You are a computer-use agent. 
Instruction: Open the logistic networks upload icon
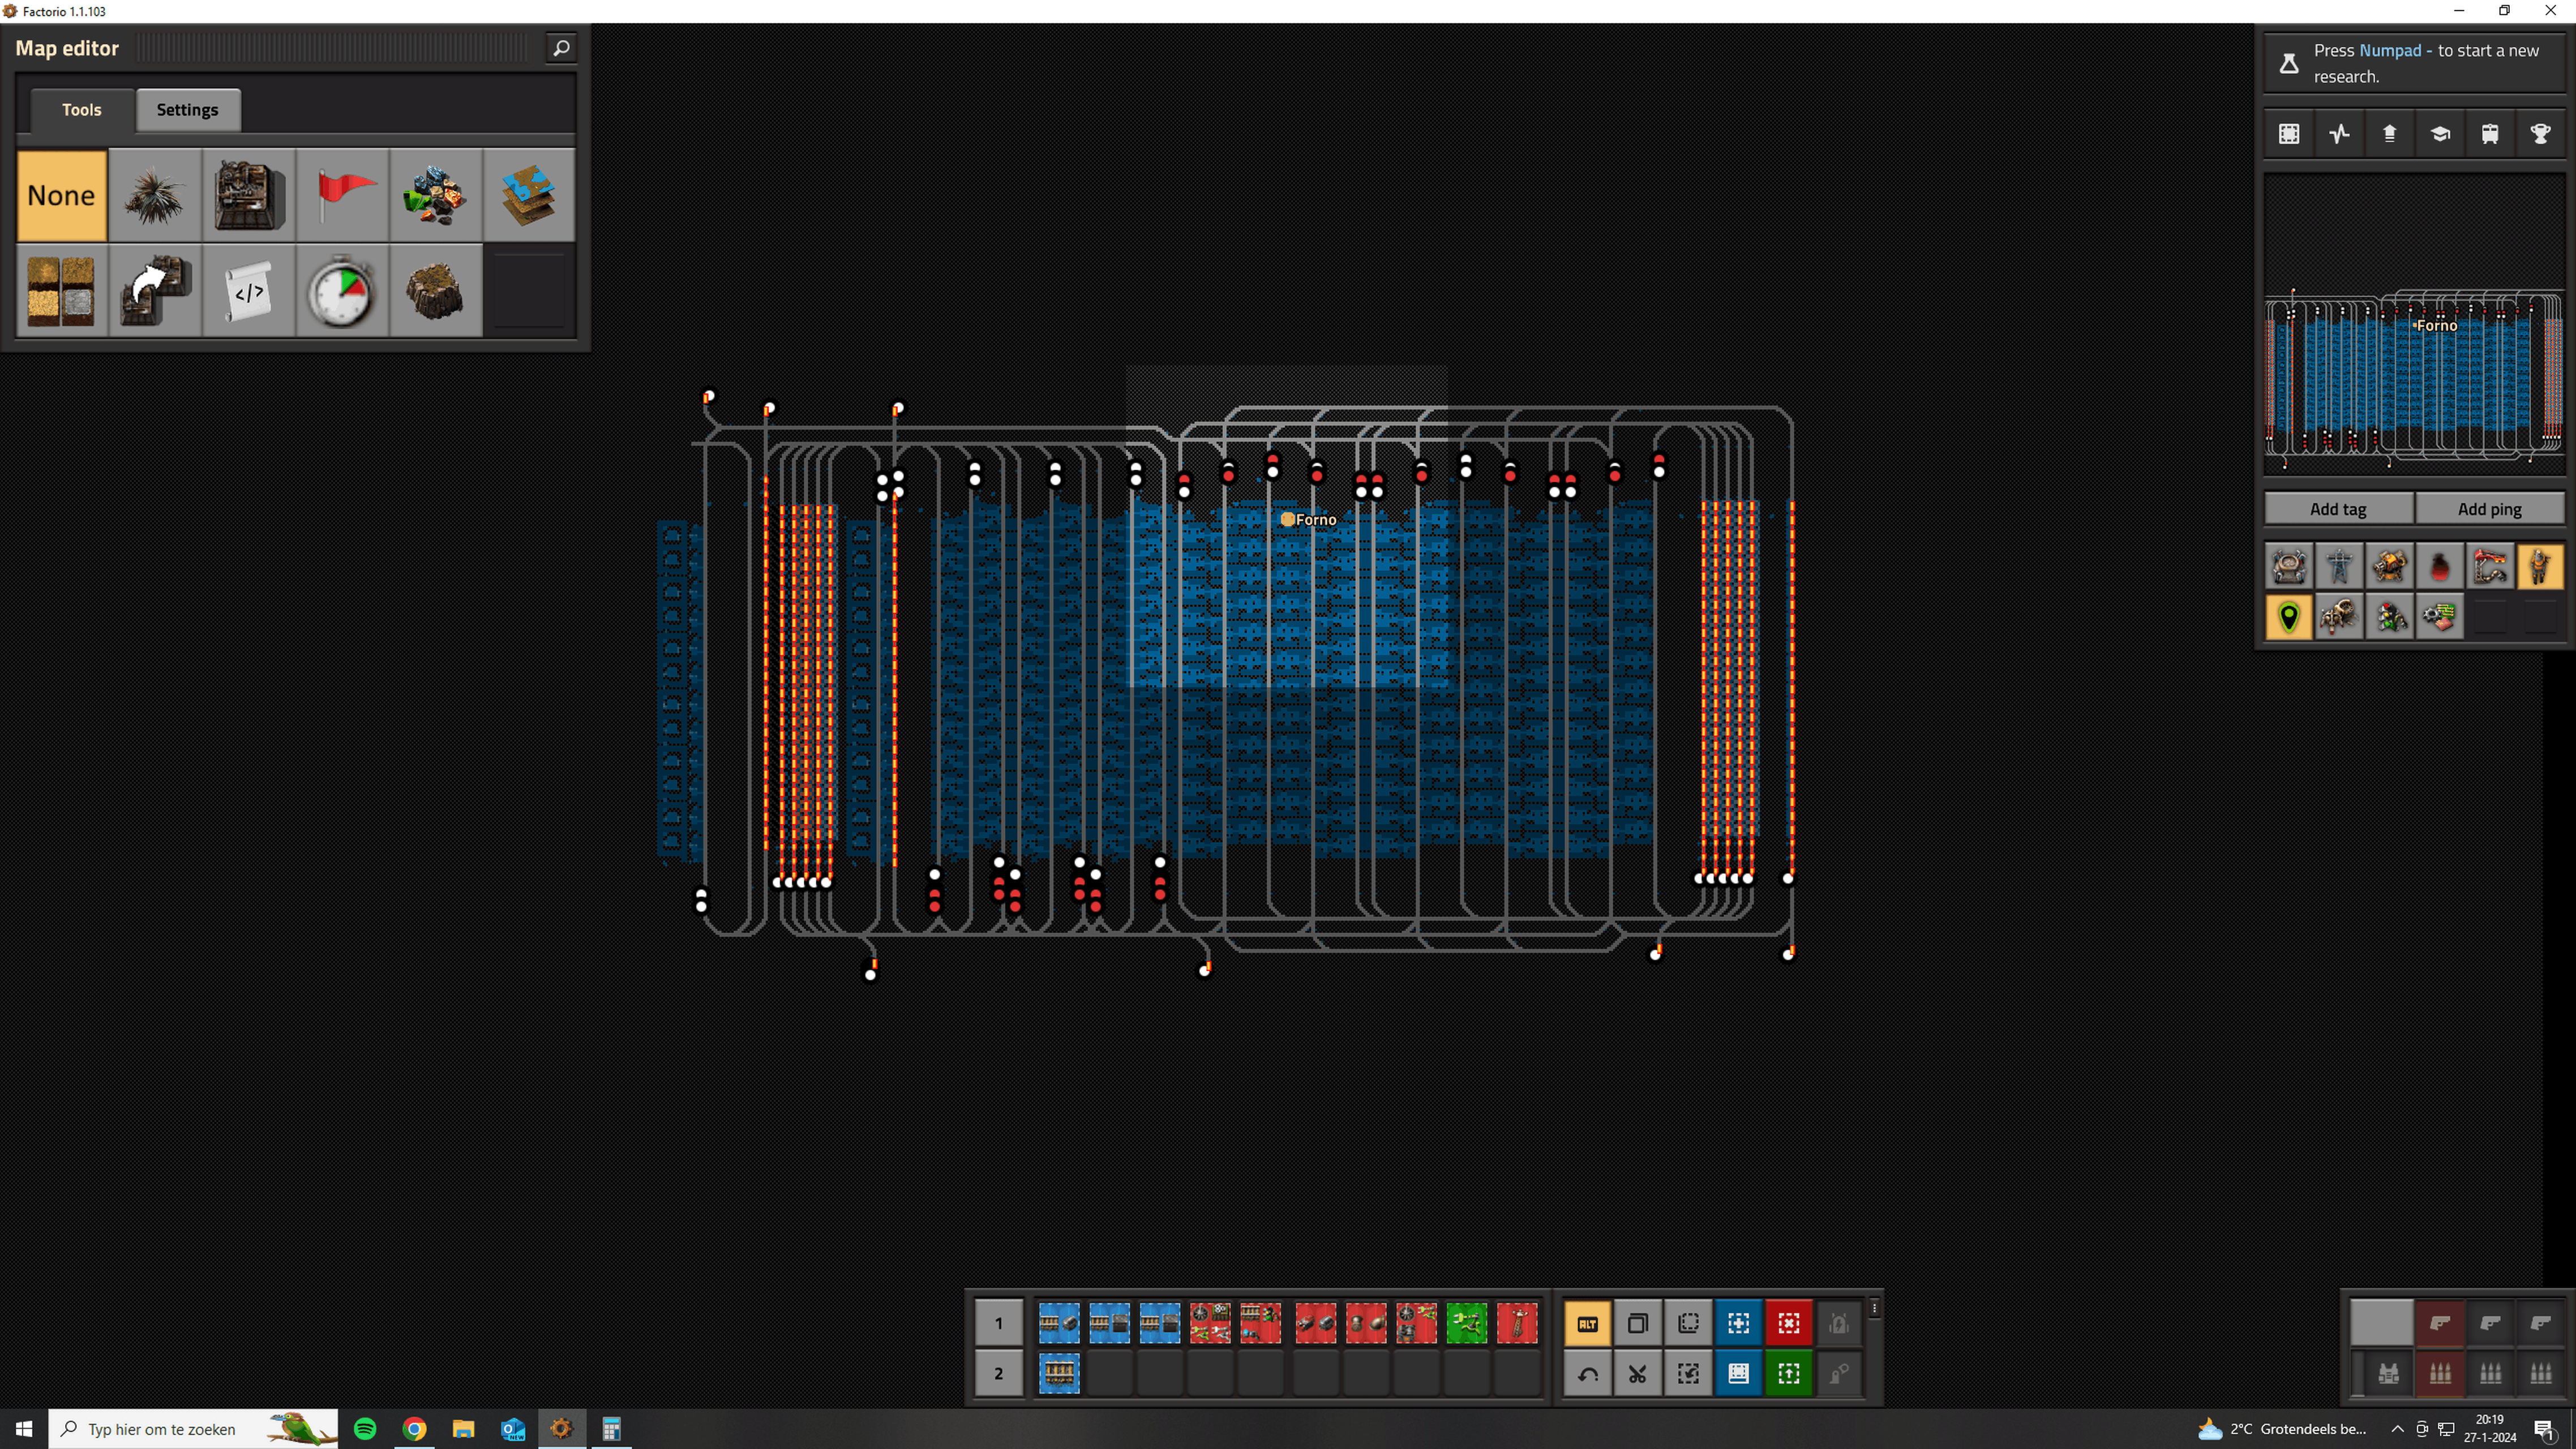click(2389, 134)
